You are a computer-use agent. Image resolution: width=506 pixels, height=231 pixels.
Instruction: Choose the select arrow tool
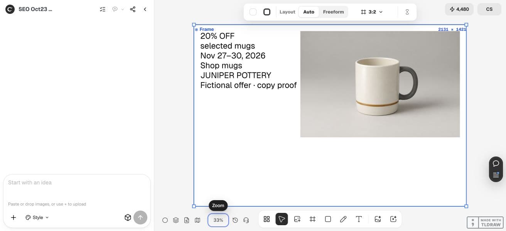(282, 219)
